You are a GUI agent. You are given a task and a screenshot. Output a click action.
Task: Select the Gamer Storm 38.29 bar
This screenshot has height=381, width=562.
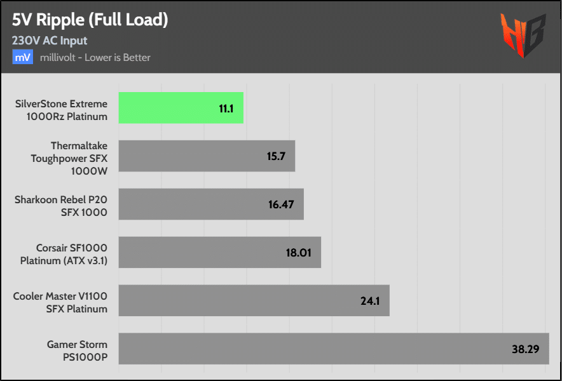pos(334,349)
